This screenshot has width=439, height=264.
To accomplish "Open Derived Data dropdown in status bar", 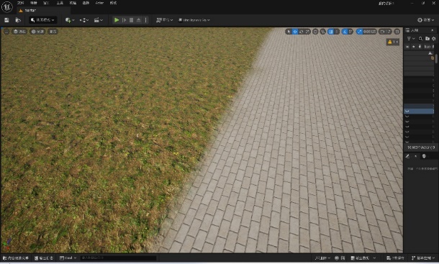I will [363, 258].
